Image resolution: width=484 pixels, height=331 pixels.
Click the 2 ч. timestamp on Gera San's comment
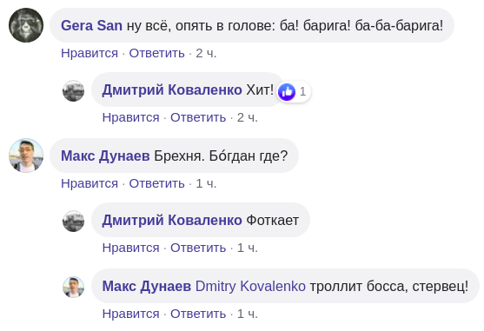tap(206, 53)
